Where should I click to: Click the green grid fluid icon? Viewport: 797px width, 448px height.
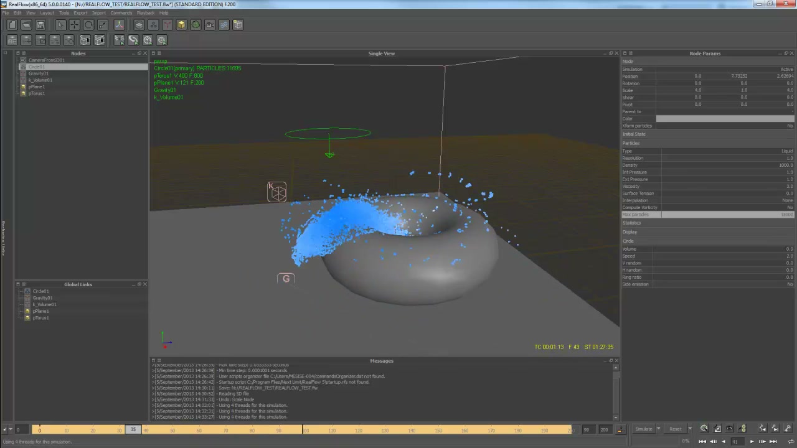pyautogui.click(x=196, y=25)
